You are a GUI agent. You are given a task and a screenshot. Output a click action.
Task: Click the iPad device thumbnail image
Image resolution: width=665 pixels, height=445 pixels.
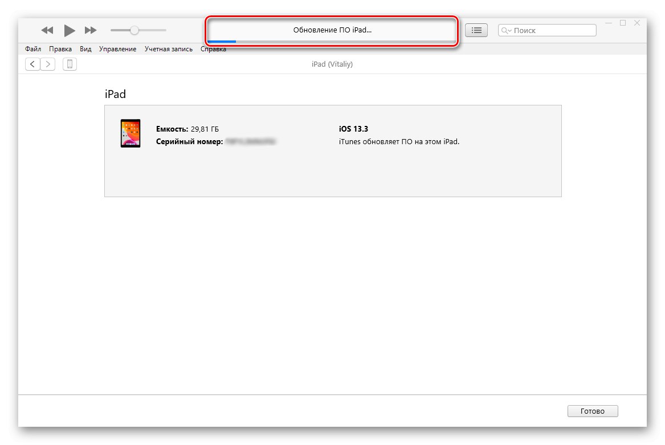[130, 133]
